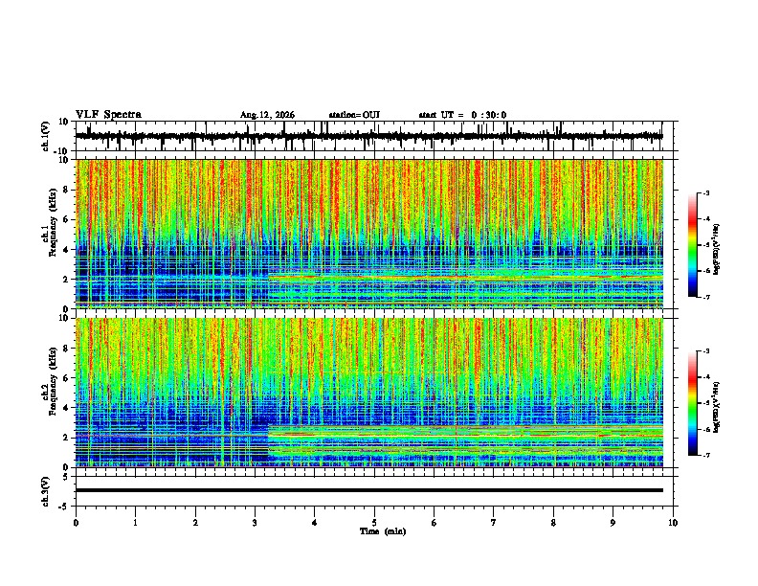This screenshot has height=586, width=758.
Task: Click the "VLF Spectra" title text
Action: point(108,115)
